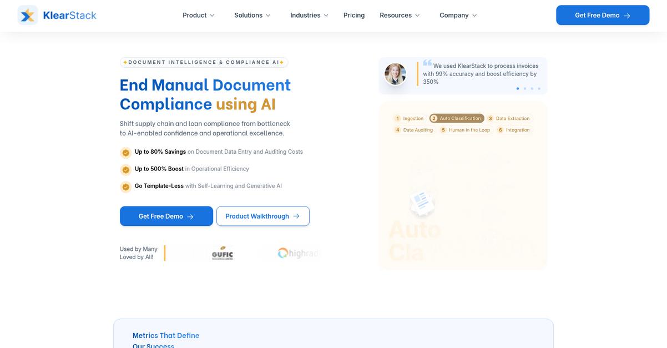
Task: Click the quotation mark icon in the testimonial
Action: click(427, 63)
